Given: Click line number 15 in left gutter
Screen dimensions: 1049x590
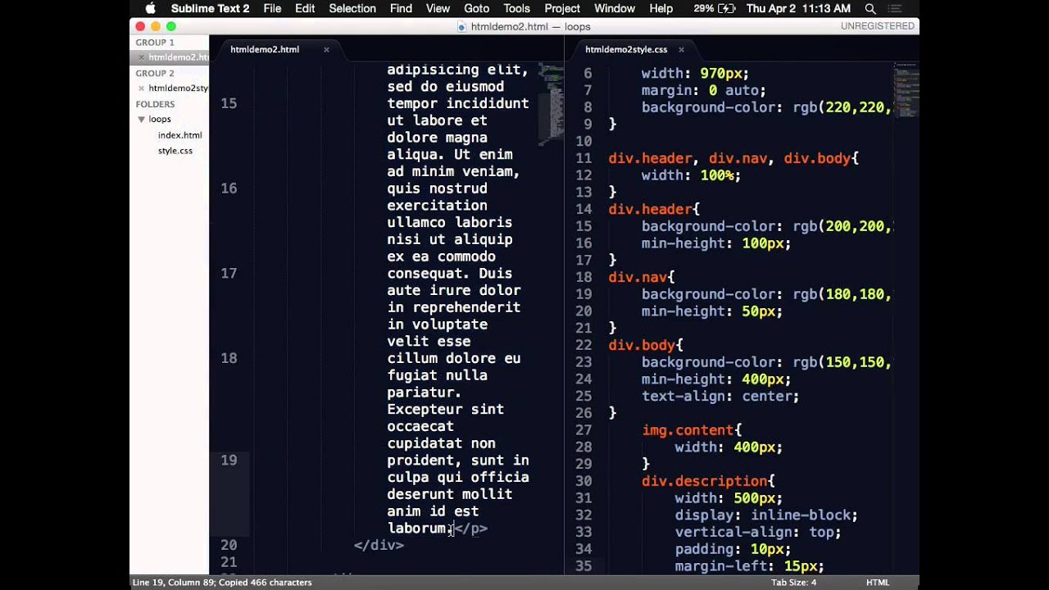Looking at the screenshot, I should 229,103.
